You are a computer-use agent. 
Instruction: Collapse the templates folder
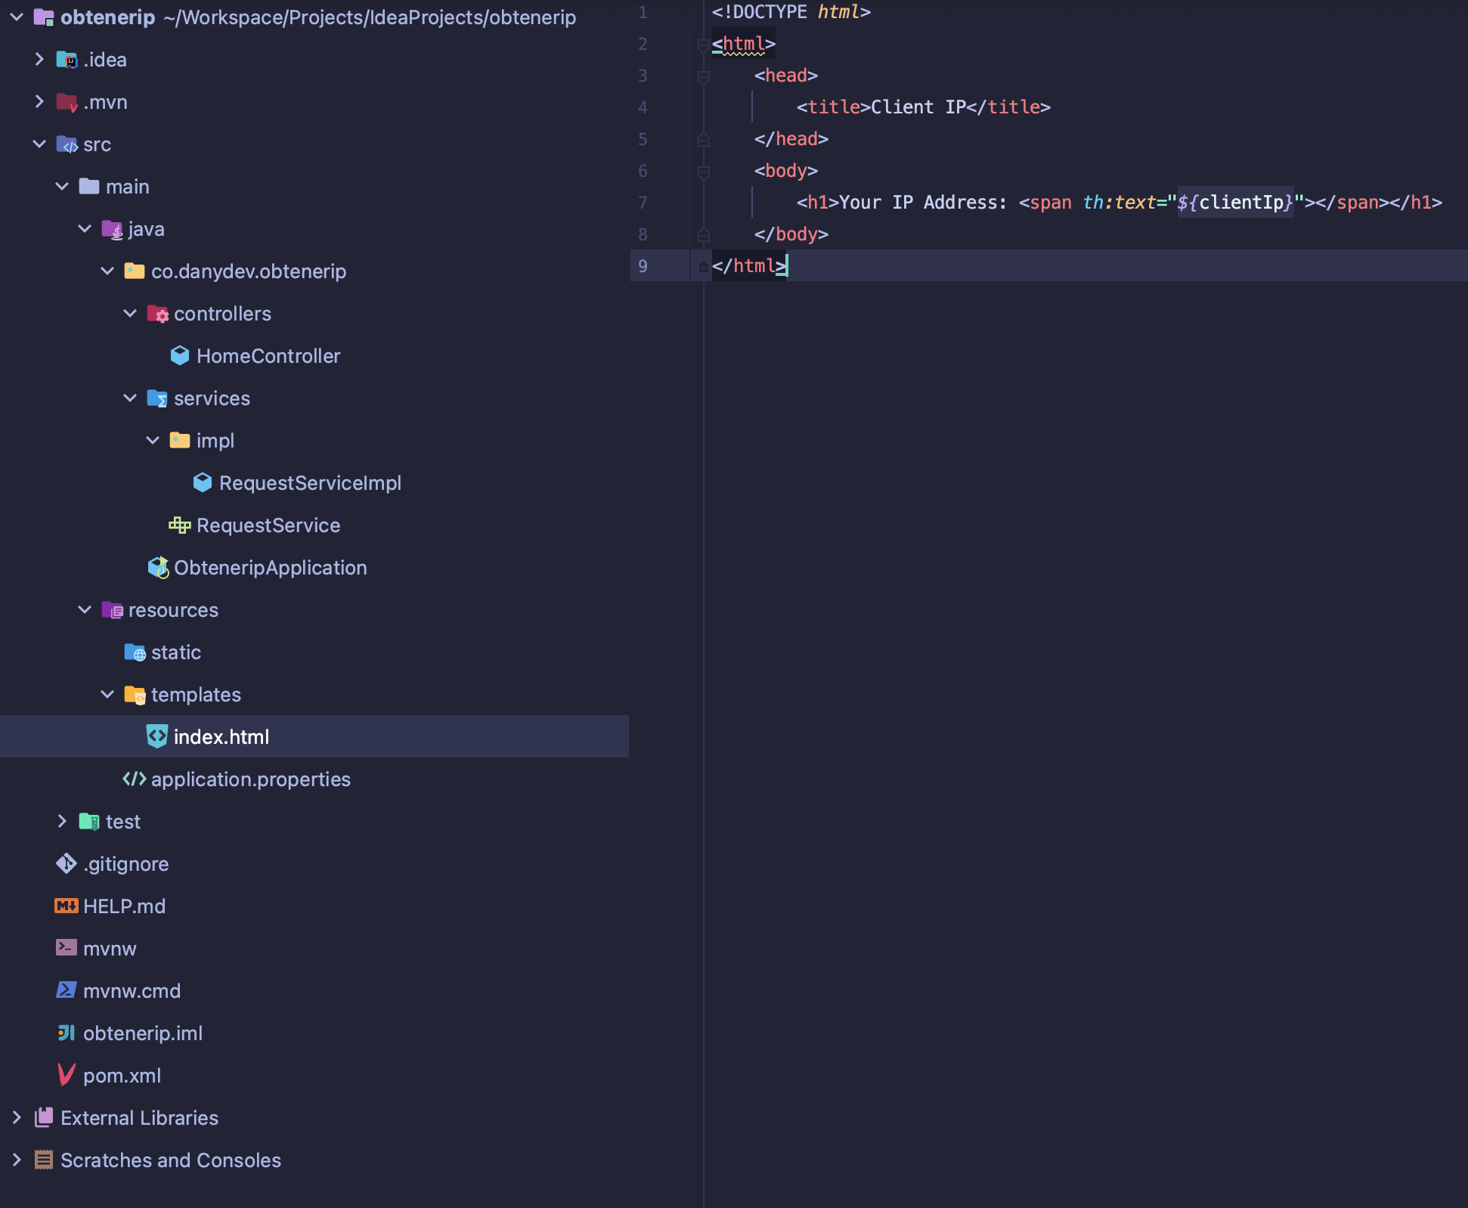[107, 695]
